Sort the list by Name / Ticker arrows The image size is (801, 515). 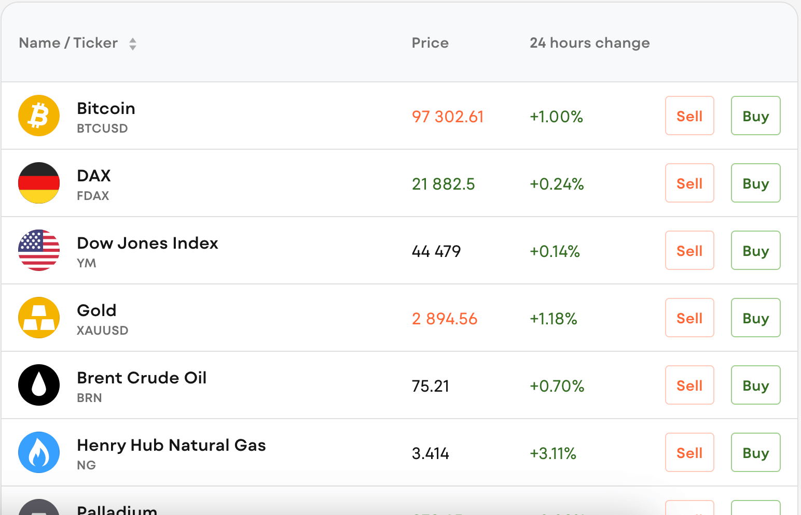point(133,44)
